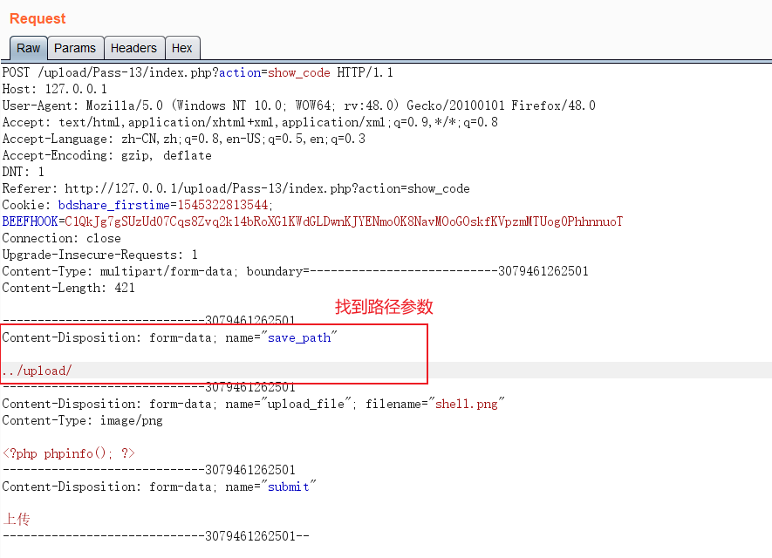This screenshot has height=558, width=772.
Task: Click the Content-Length: 421 line
Action: tap(68, 289)
